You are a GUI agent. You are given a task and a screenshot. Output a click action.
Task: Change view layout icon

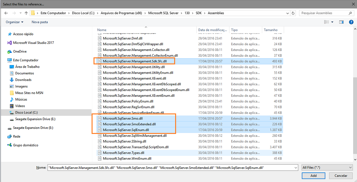[326, 22]
